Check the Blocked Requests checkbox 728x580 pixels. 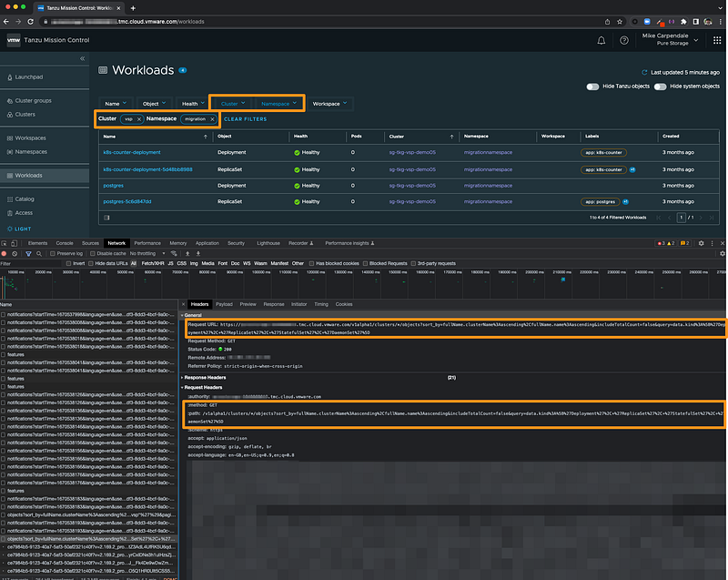[x=366, y=263]
